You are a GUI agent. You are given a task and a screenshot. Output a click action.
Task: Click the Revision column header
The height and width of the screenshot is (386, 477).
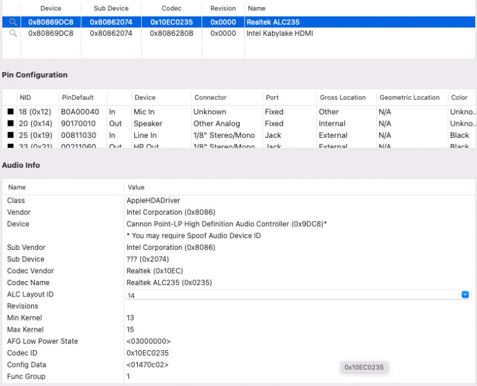[x=223, y=8]
